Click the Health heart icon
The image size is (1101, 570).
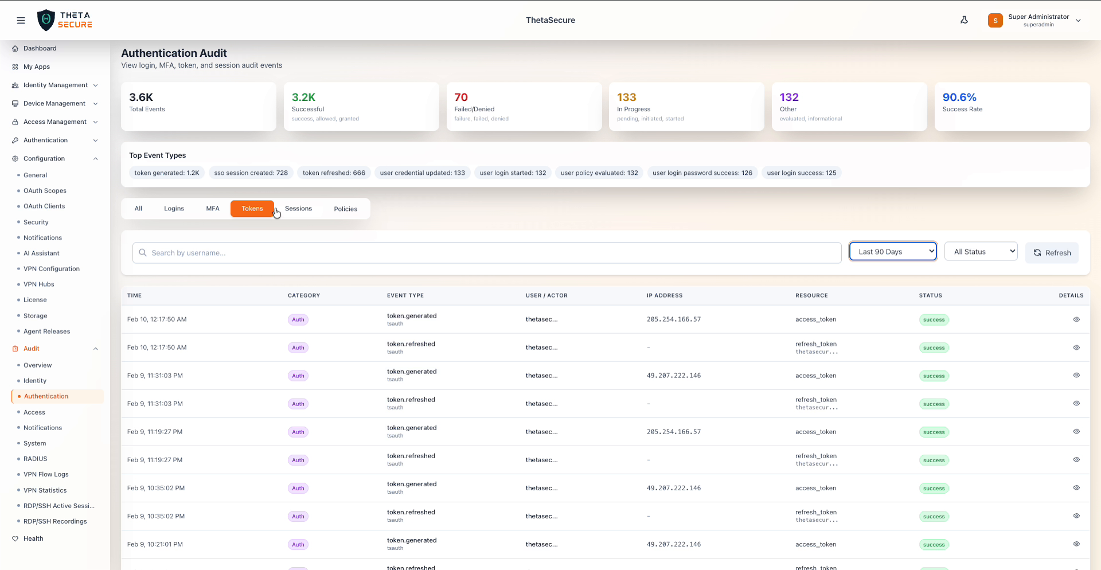[x=14, y=538]
